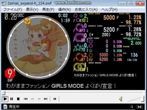Image resolution: width=147 pixels, height=110 pixels.
Task: Open the お気に入り(A) menu
Action: (x=86, y=9)
